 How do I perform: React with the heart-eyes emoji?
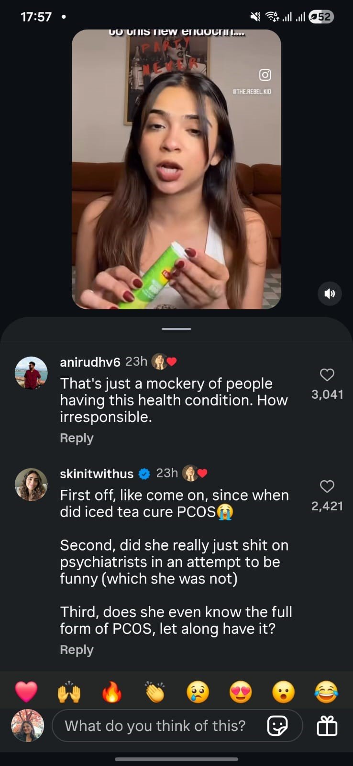pyautogui.click(x=241, y=692)
